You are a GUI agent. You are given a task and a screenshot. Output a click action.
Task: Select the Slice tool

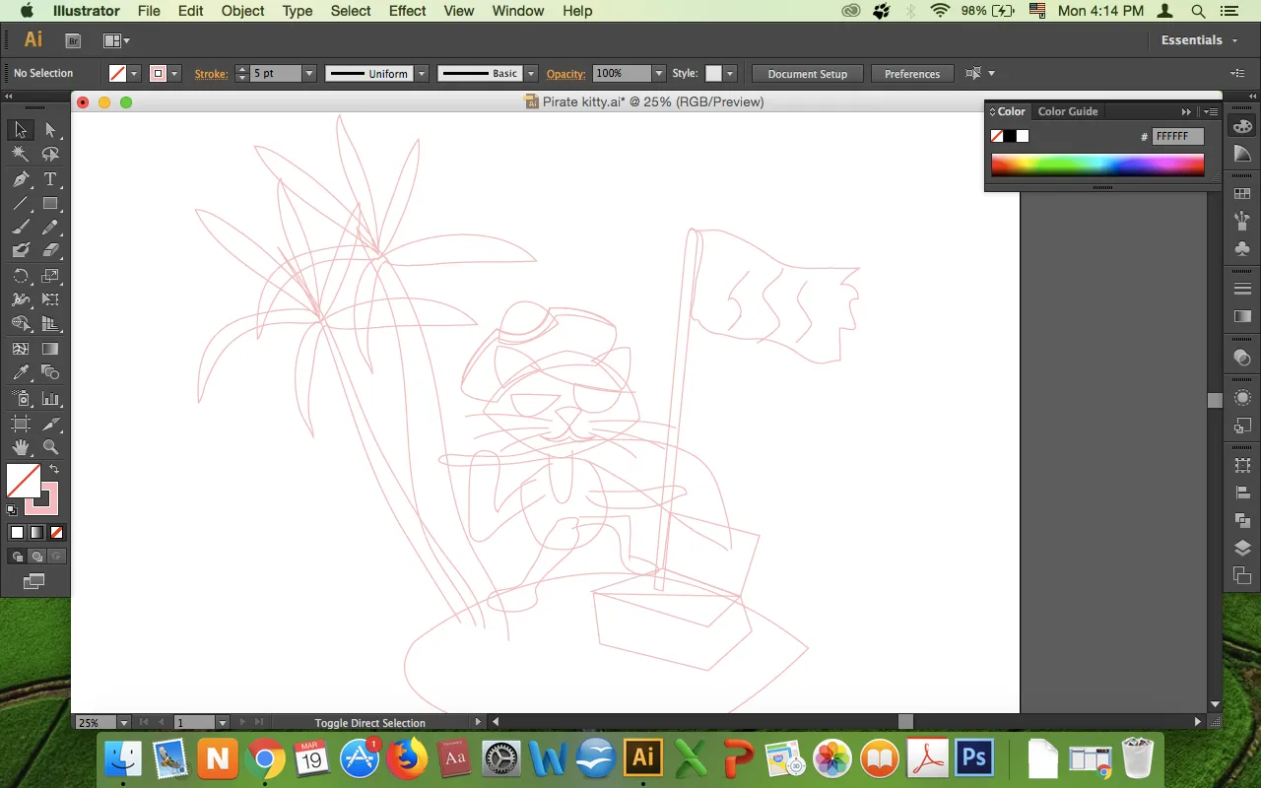point(51,424)
